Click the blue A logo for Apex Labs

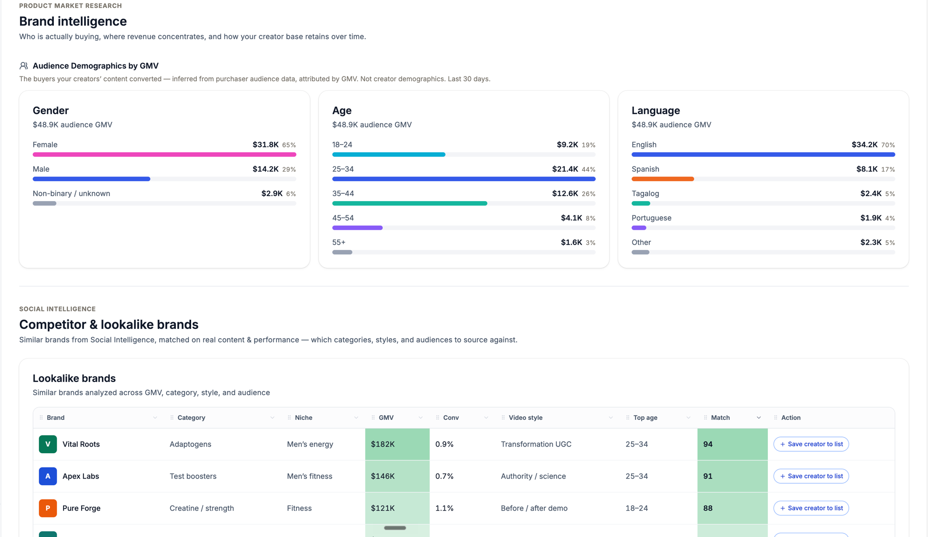click(x=48, y=476)
